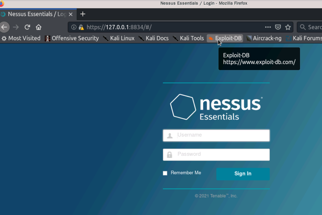Click the Nessus tab favicon
This screenshot has height=215, width=322.
(3, 14)
